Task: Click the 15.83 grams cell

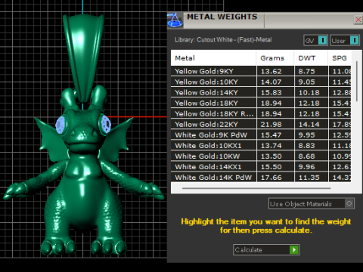Action: click(275, 92)
